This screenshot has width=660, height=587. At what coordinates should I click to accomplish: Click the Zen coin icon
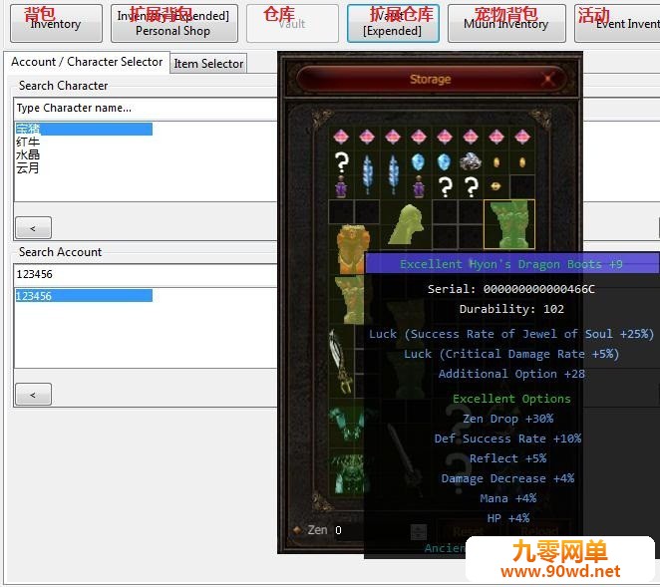click(297, 529)
